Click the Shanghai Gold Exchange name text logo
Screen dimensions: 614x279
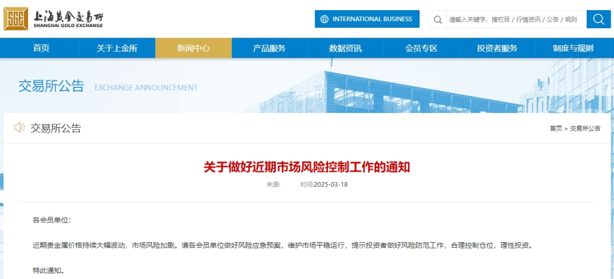(69, 19)
